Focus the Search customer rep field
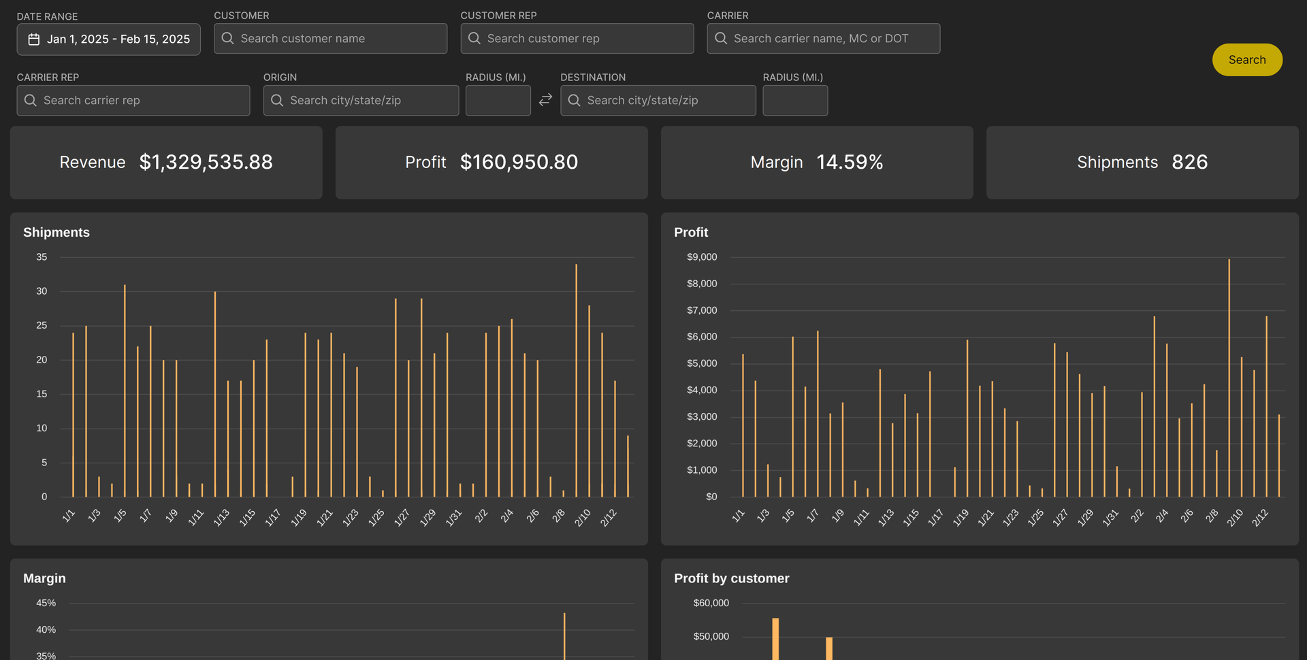The image size is (1307, 660). 577,39
